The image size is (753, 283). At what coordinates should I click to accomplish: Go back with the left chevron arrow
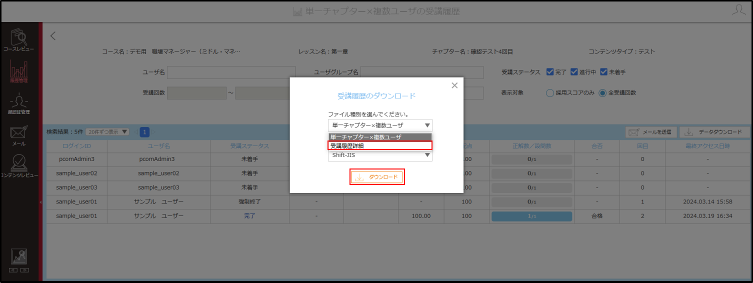(53, 35)
